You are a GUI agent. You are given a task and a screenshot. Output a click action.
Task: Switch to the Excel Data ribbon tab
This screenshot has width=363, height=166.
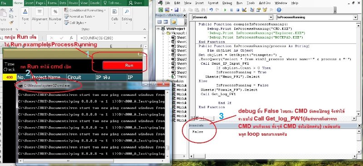63,3
